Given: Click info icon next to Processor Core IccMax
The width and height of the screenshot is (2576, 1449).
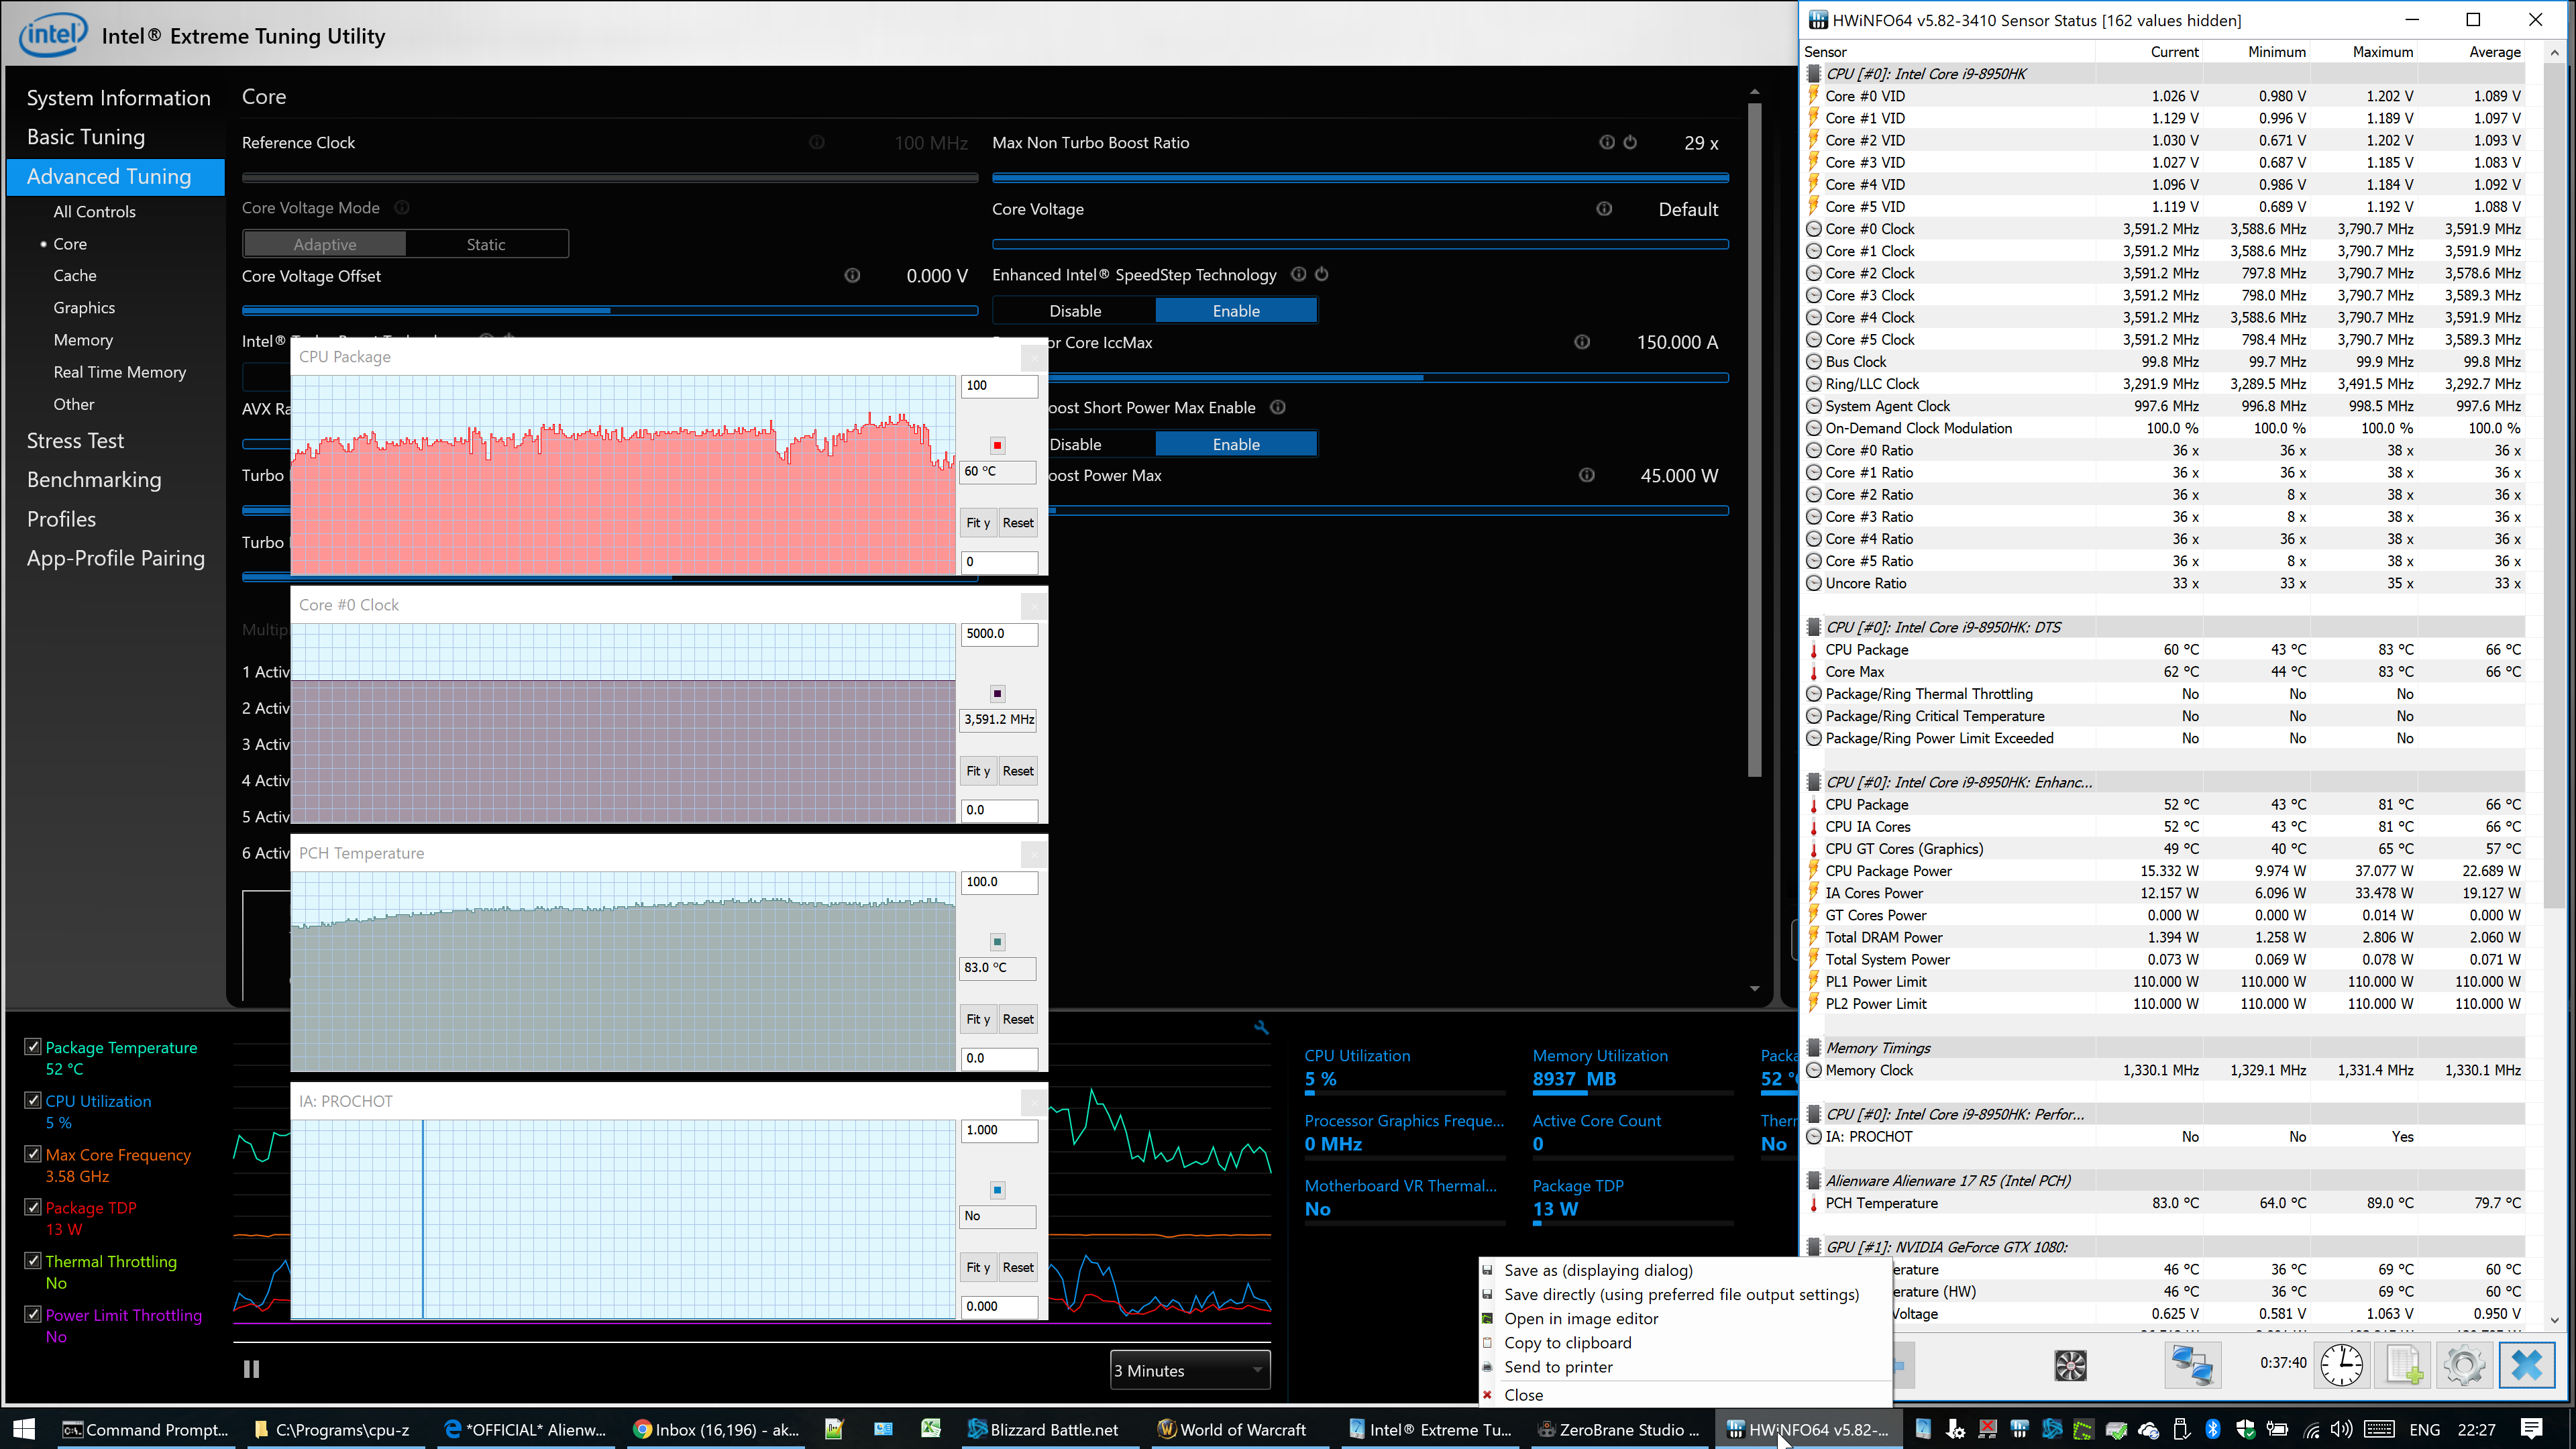Looking at the screenshot, I should 1582,342.
